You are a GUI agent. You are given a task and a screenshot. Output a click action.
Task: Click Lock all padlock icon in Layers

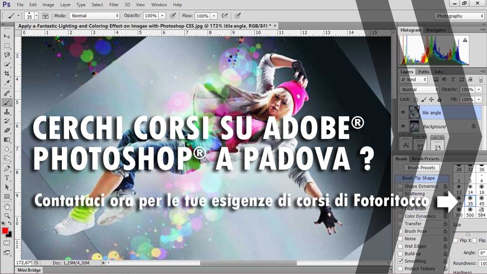(439, 100)
